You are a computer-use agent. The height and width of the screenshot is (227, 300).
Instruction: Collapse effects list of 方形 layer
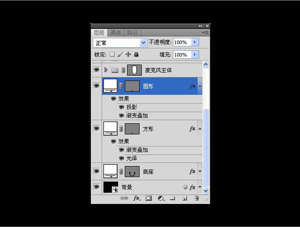pyautogui.click(x=200, y=129)
